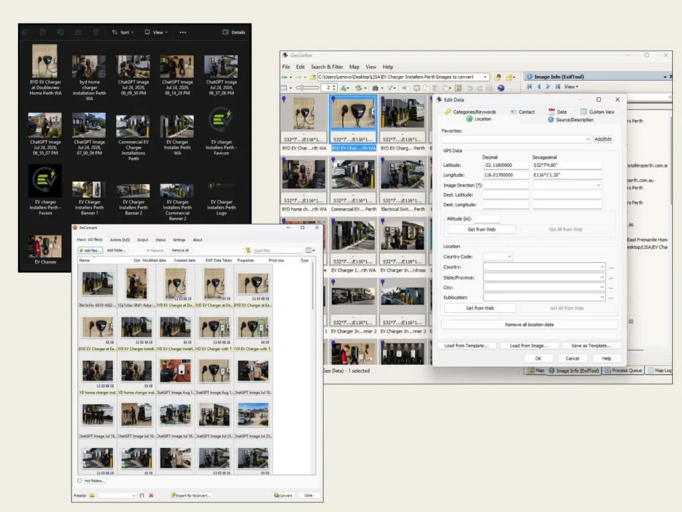
Task: Click the GPS Data Get from Web button
Action: coord(482,229)
